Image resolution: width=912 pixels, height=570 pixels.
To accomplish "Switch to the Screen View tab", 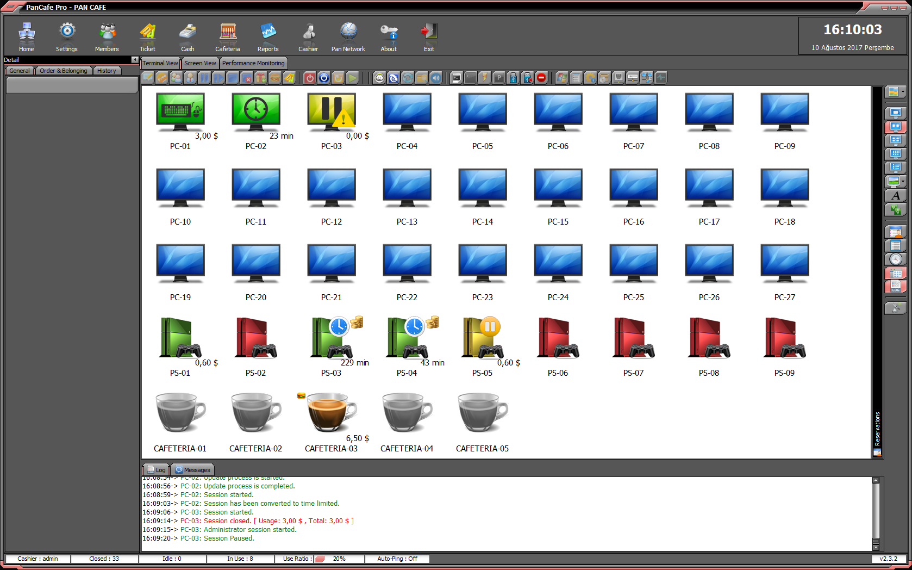I will tap(199, 63).
